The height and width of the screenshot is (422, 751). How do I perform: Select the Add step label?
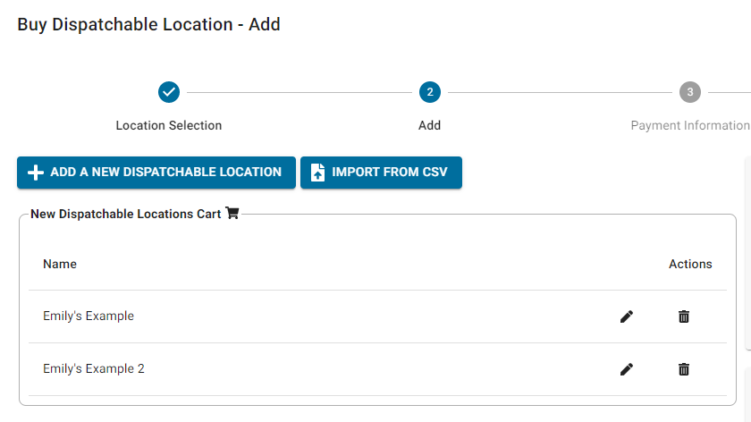(x=429, y=125)
